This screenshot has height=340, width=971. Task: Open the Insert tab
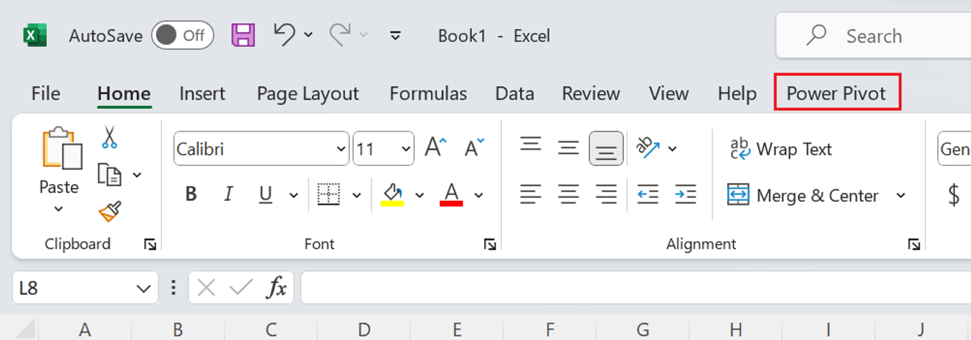pos(202,93)
